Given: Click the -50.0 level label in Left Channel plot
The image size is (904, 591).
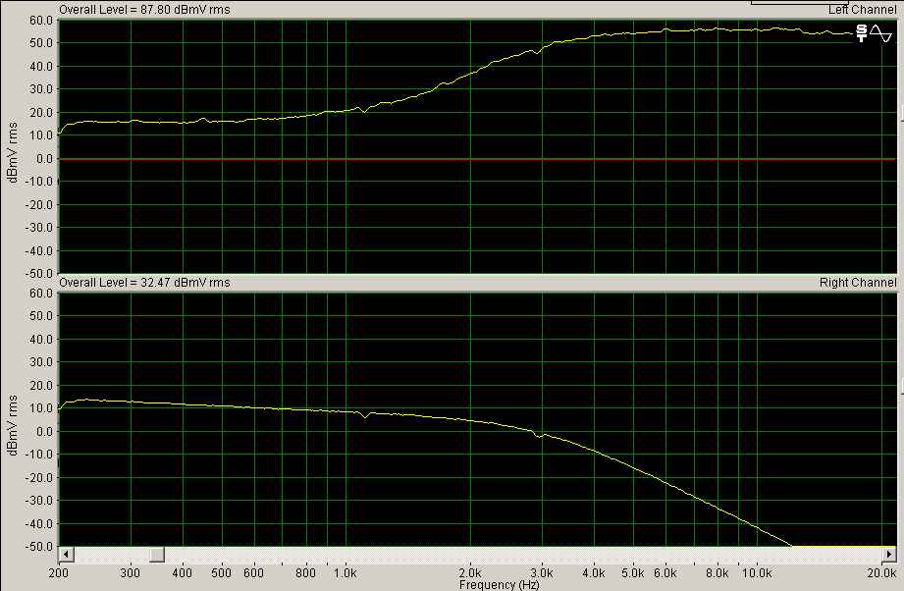Looking at the screenshot, I should click(x=41, y=273).
